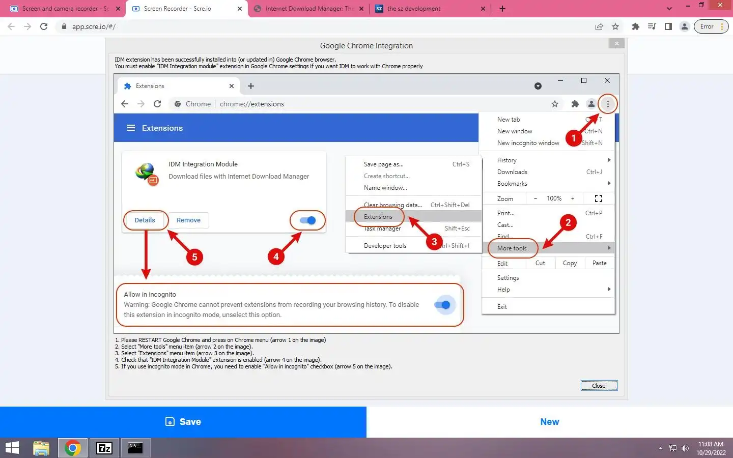
Task: Close the Screen Recorder - Scre.io tab
Action: point(240,9)
